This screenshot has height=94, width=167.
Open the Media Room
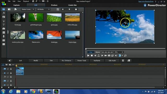[4, 9]
